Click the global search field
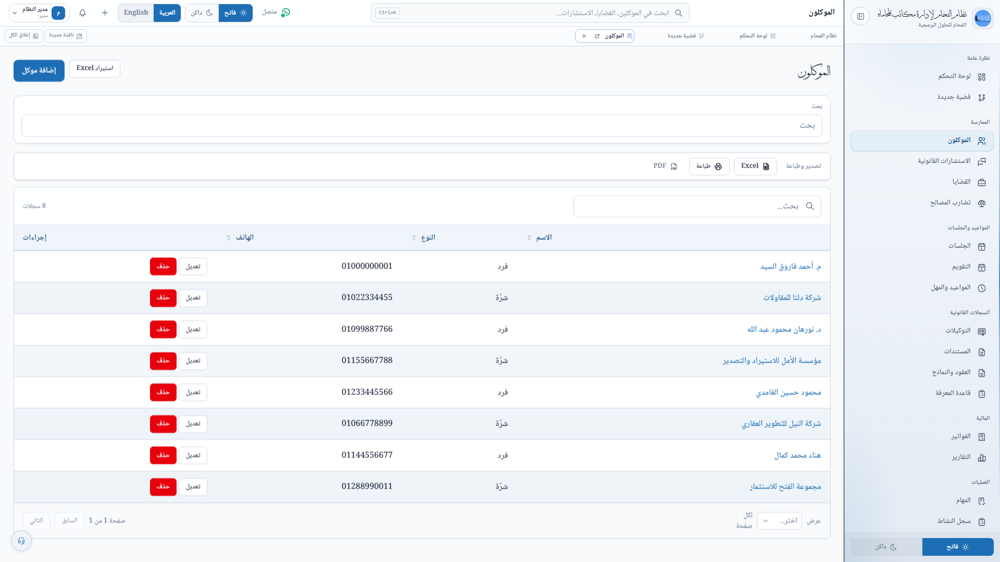Image resolution: width=1000 pixels, height=562 pixels. (530, 13)
